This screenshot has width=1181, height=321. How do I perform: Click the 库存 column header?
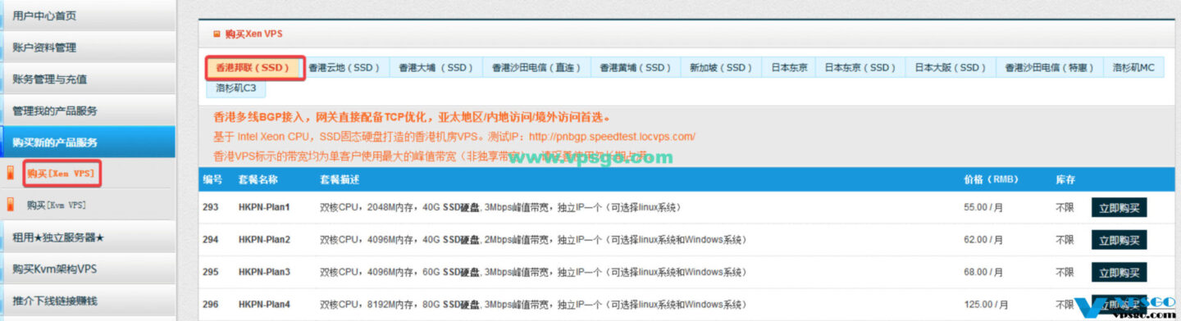point(1065,179)
